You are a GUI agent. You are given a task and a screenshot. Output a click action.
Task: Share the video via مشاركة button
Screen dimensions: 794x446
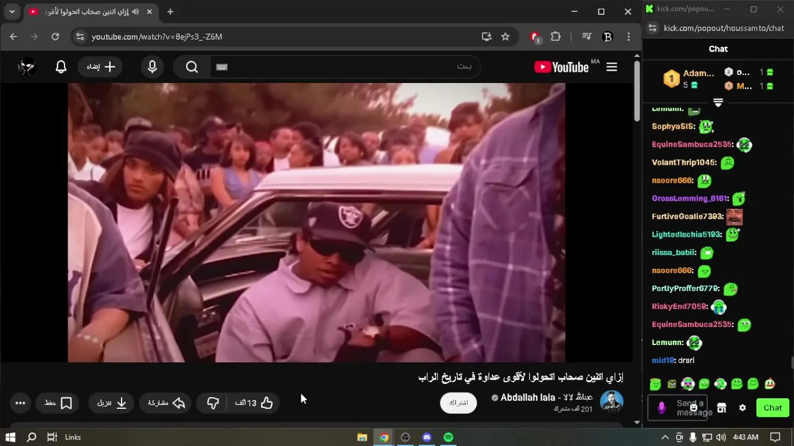(166, 403)
